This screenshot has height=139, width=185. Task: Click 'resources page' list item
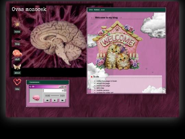tap(103, 85)
